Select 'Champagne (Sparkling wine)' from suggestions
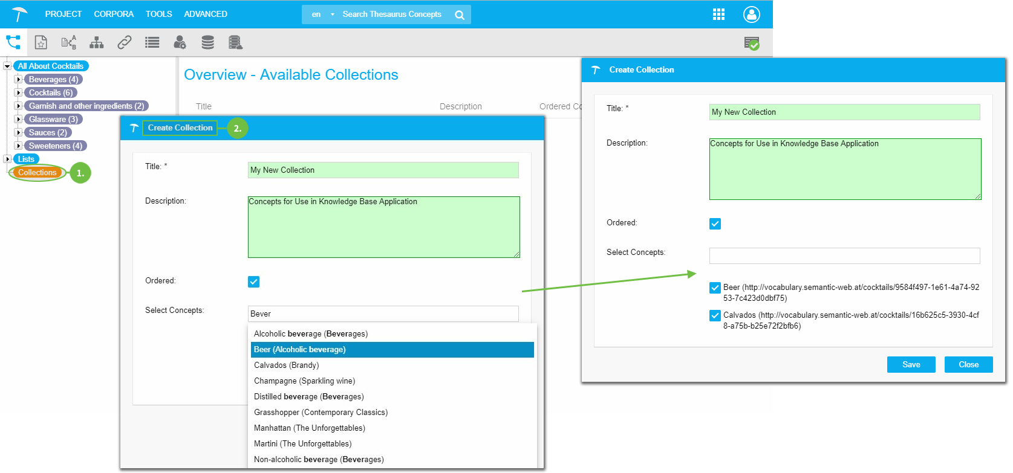This screenshot has height=473, width=1013. (304, 381)
